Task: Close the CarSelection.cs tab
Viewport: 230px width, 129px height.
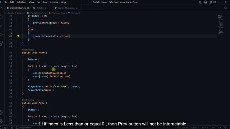Action: click(28, 8)
